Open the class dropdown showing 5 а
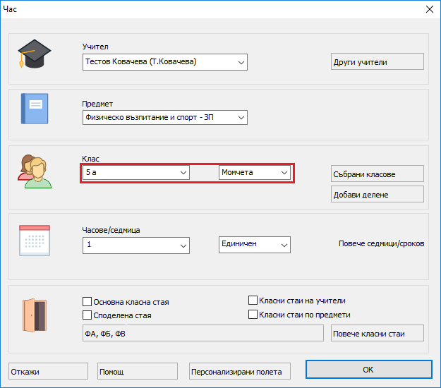The width and height of the screenshot is (441, 388). pos(183,172)
